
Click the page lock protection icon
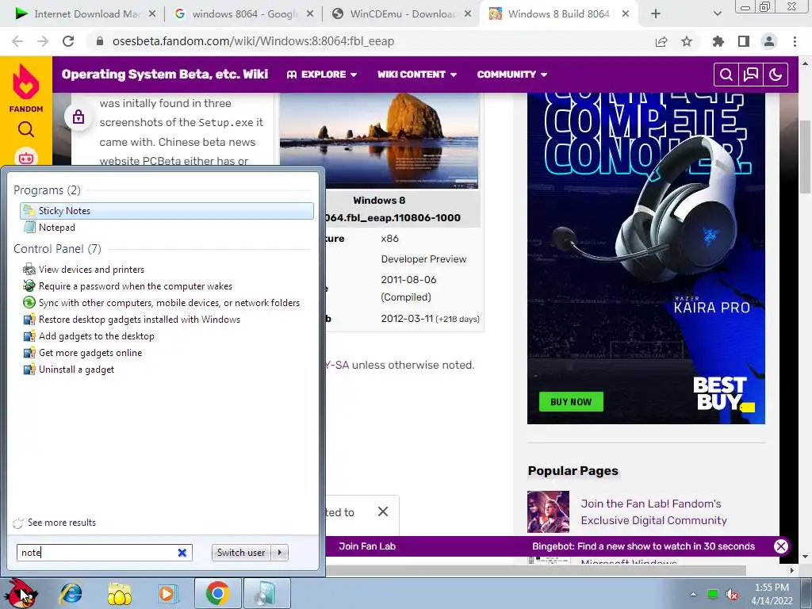[x=79, y=117]
